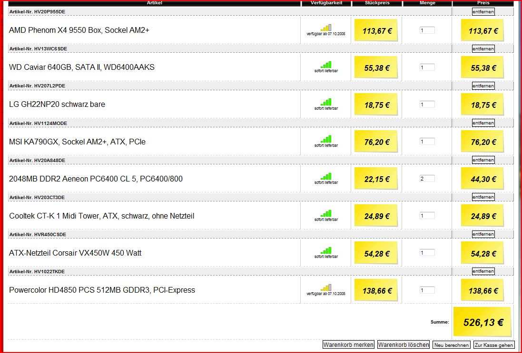The image size is (522, 353).
Task: Click Stückpreis column header
Action: [x=377, y=3]
